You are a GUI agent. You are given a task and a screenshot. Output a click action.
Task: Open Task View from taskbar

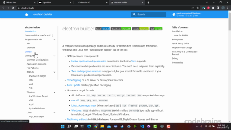coord(76,126)
